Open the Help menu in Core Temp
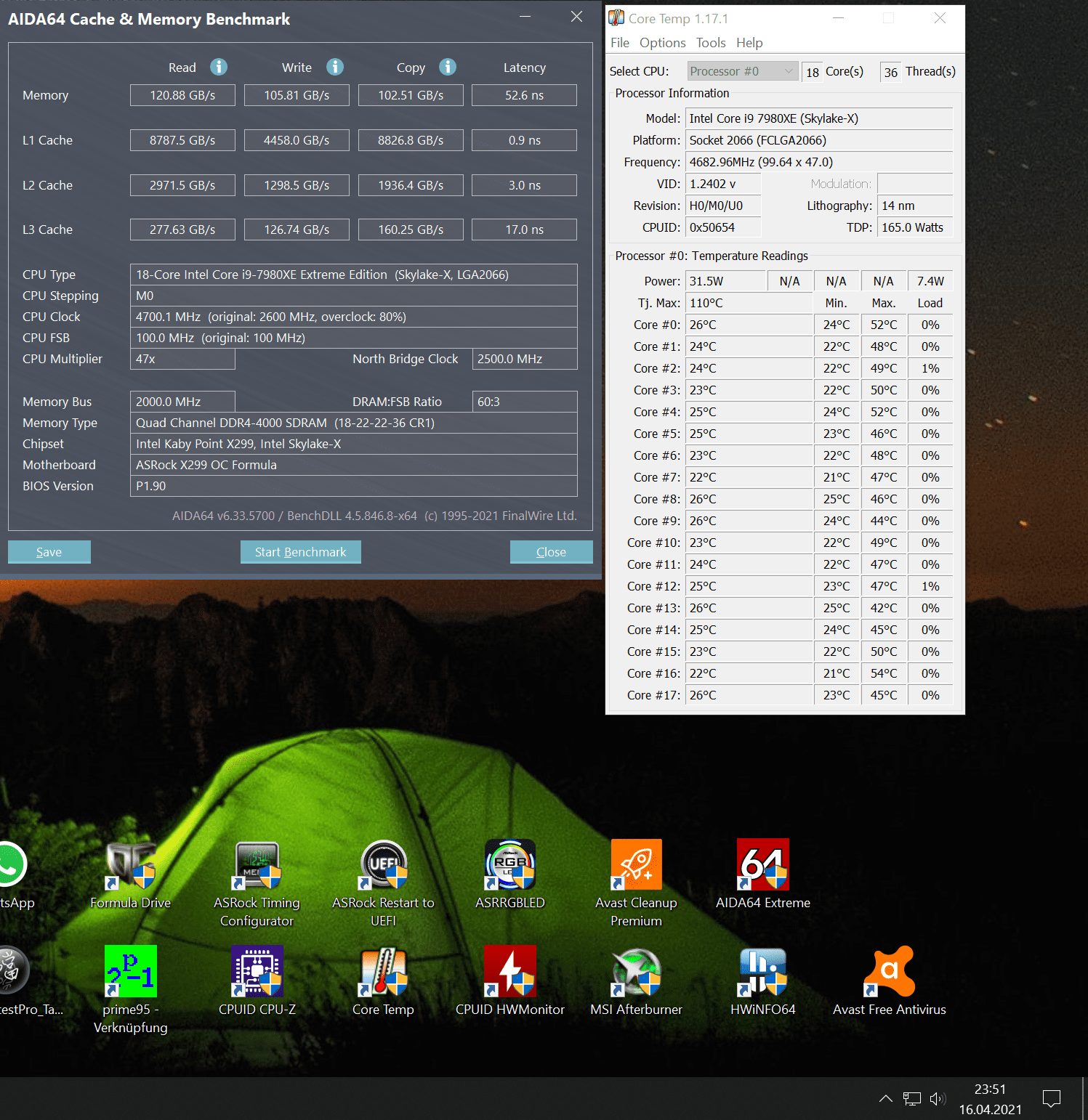 click(749, 43)
